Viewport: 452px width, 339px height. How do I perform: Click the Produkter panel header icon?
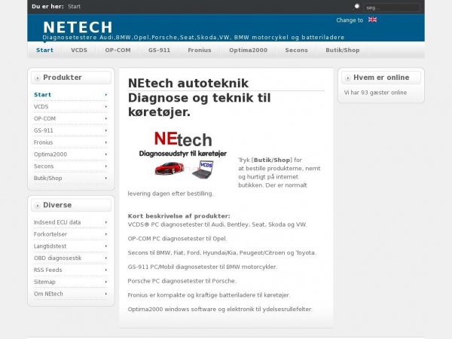pos(37,78)
